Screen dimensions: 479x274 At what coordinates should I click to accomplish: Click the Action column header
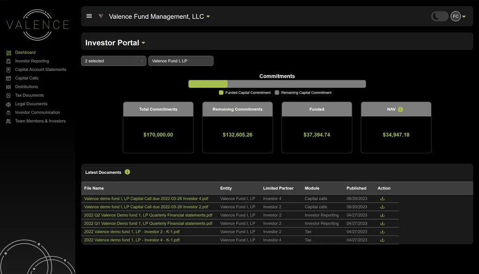click(x=384, y=188)
